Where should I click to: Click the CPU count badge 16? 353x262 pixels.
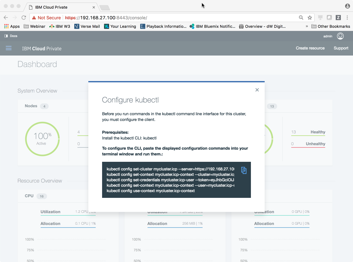click(42, 196)
